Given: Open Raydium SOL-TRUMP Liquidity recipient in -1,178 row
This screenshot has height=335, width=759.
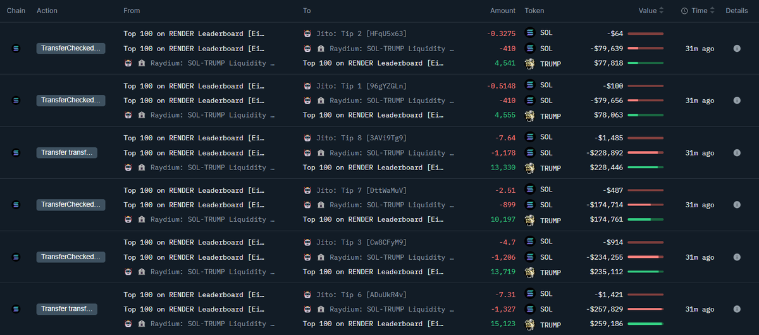Looking at the screenshot, I should [392, 152].
